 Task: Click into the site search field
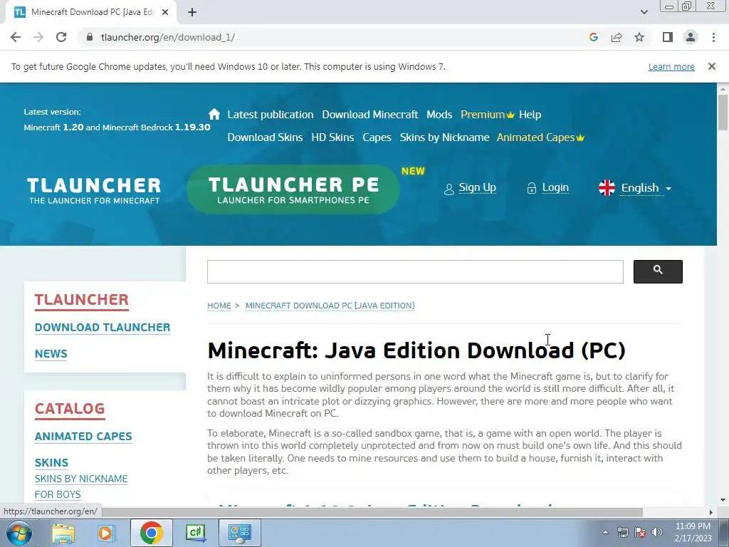click(x=415, y=271)
